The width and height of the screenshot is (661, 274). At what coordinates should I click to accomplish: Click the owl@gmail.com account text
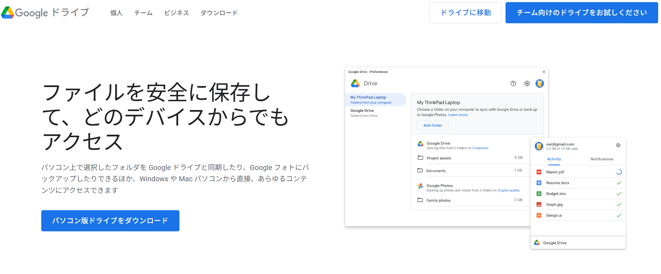click(x=560, y=145)
